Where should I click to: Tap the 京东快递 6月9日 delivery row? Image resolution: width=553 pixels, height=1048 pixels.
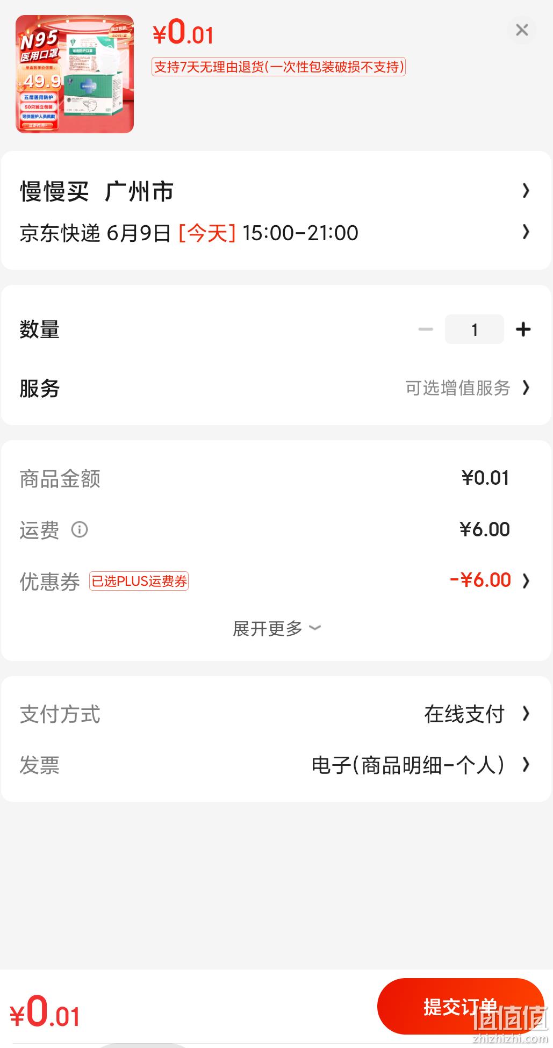tap(276, 233)
